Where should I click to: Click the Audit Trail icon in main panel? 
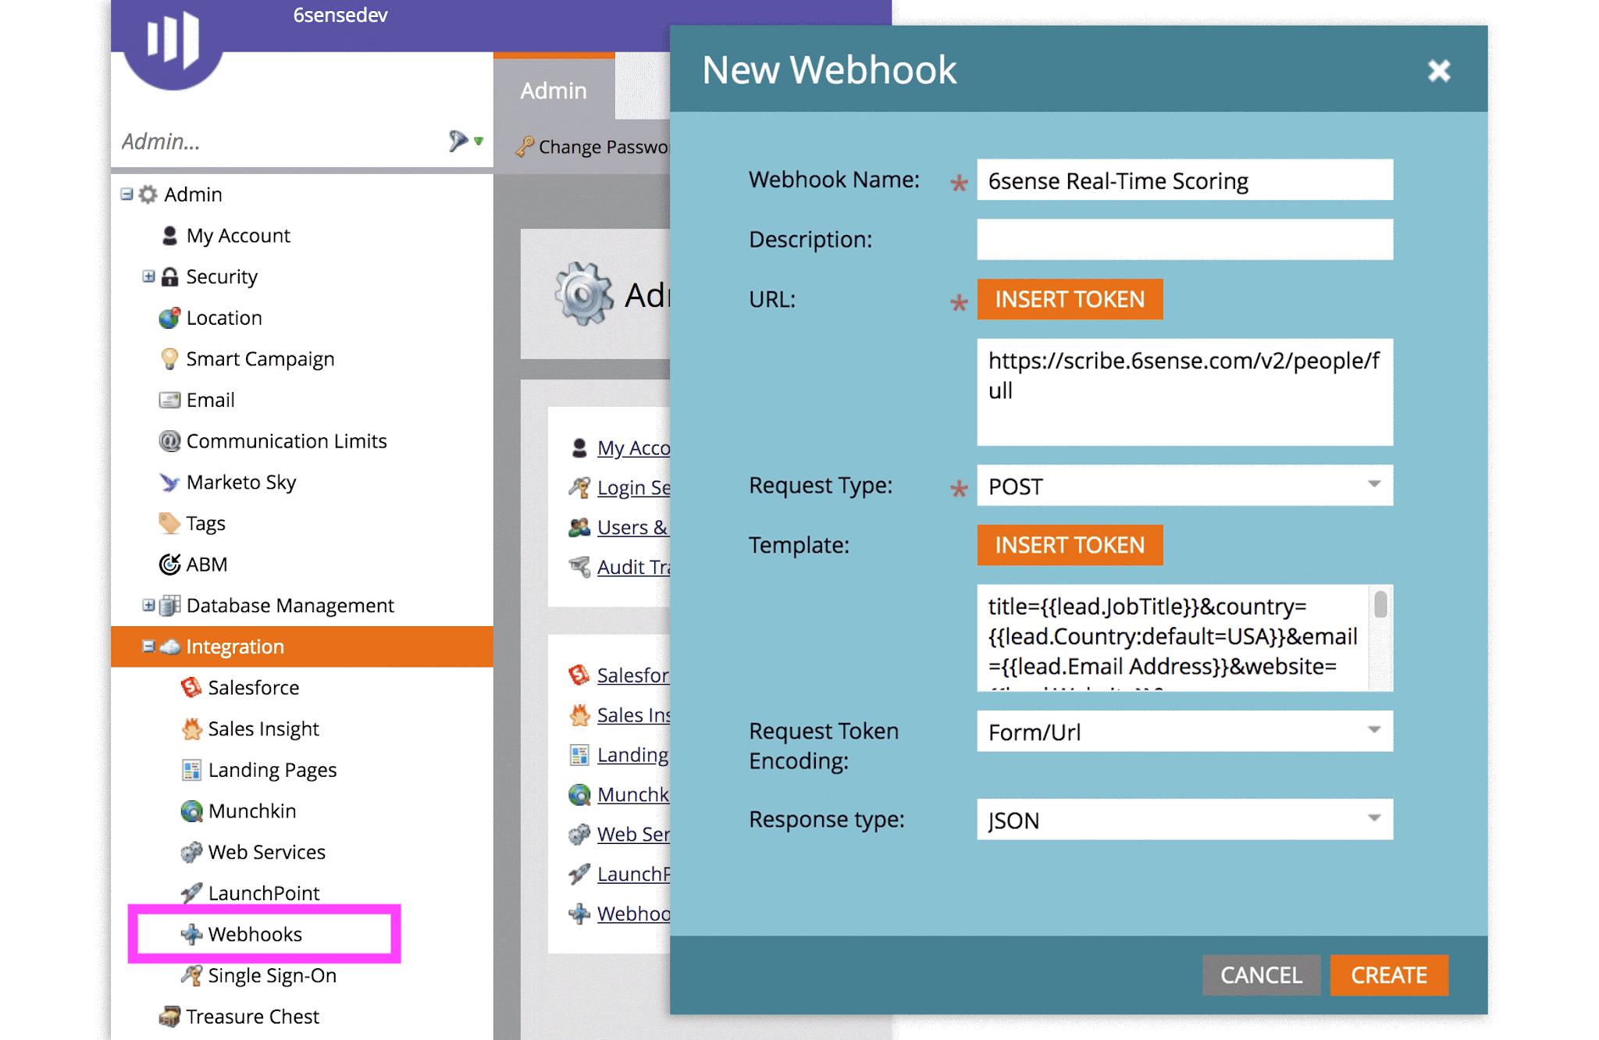tap(579, 567)
